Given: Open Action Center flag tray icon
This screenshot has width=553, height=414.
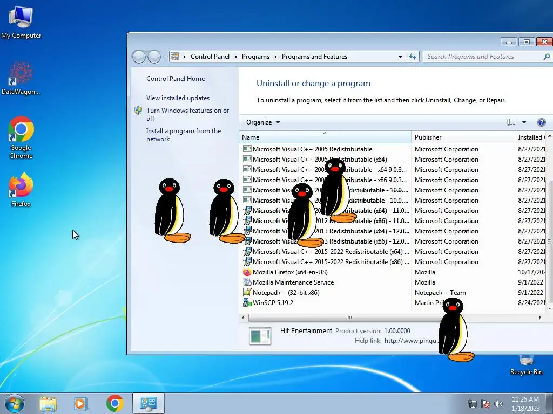Looking at the screenshot, I should 485,404.
